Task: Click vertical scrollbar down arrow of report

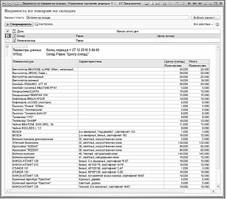Action: pyautogui.click(x=218, y=187)
